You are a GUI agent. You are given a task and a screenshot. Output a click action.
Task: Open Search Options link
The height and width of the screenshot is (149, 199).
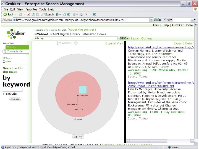pyautogui.click(x=141, y=38)
